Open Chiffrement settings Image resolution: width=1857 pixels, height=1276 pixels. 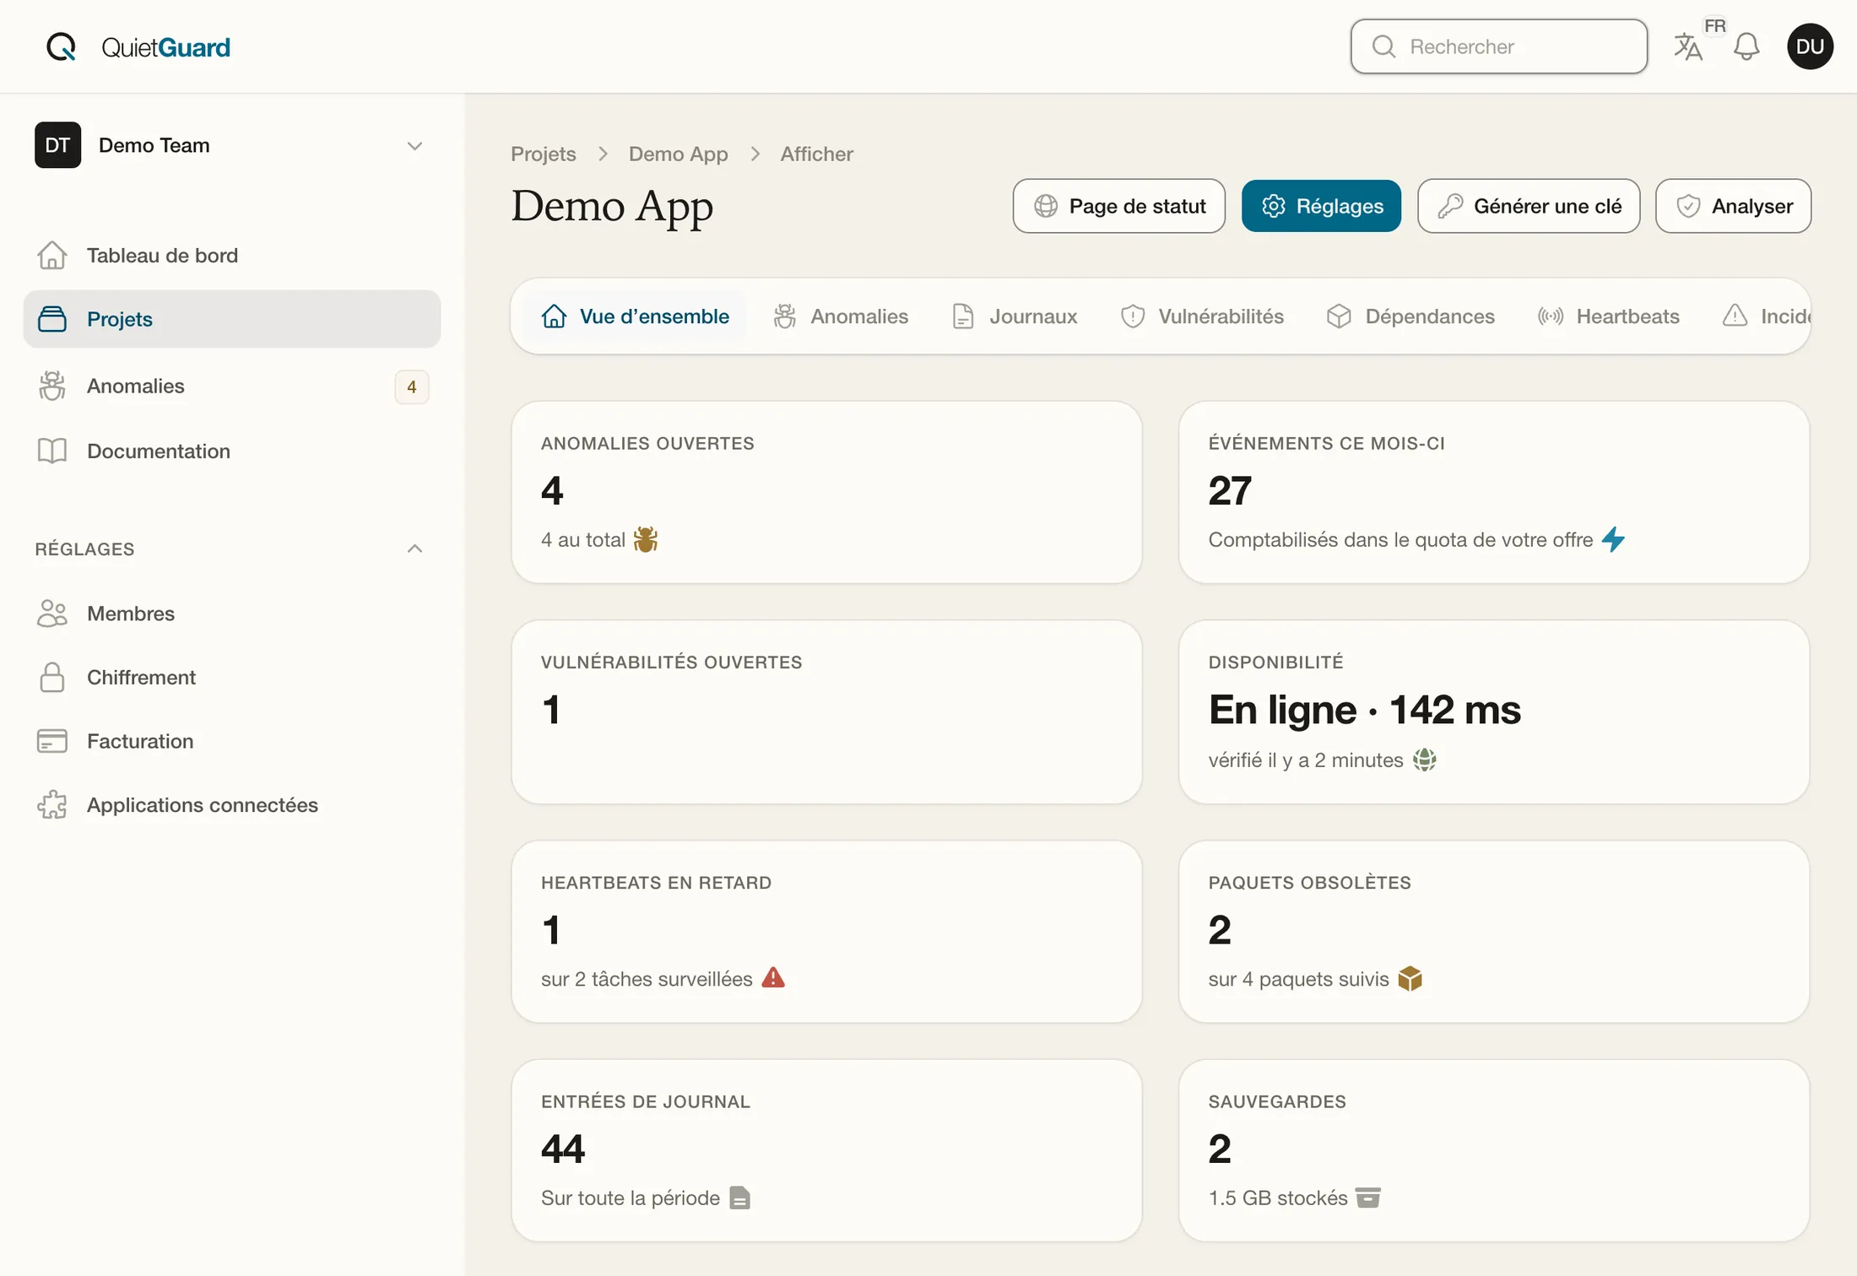tap(232, 677)
